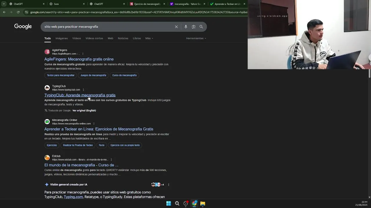Screen dimensions: 371x208
Task: Select the Todo results tab
Action: click(x=48, y=38)
